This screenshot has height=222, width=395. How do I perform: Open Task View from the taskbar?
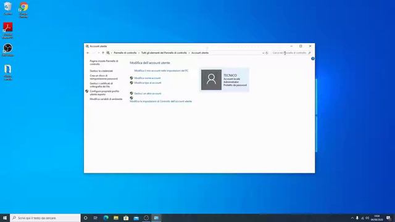[x=96, y=218]
